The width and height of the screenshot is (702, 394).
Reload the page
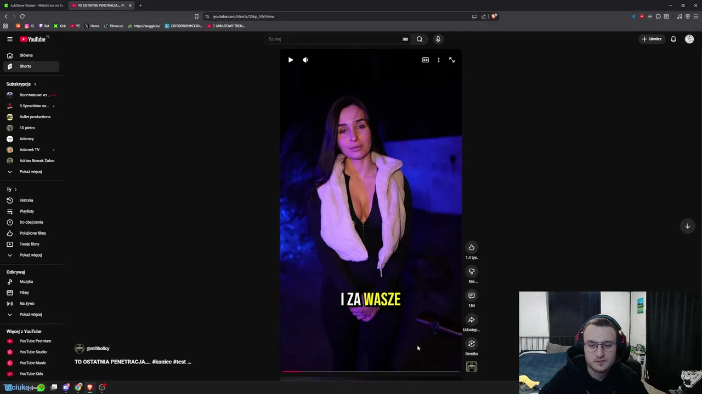(22, 16)
